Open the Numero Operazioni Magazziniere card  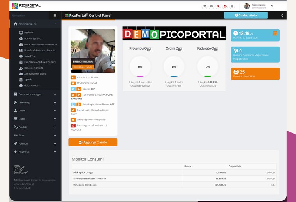(255, 54)
